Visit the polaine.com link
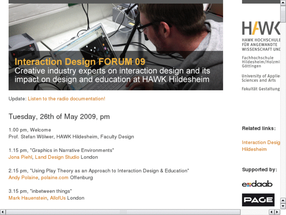This screenshot has height=215, width=286. pos(55,178)
